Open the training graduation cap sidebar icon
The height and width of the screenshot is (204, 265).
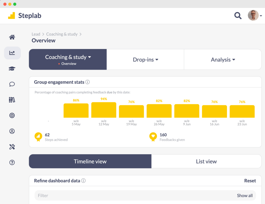[12, 68]
